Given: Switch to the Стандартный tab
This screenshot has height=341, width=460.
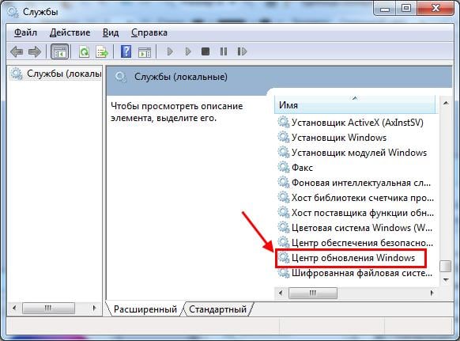Looking at the screenshot, I should coord(217,309).
